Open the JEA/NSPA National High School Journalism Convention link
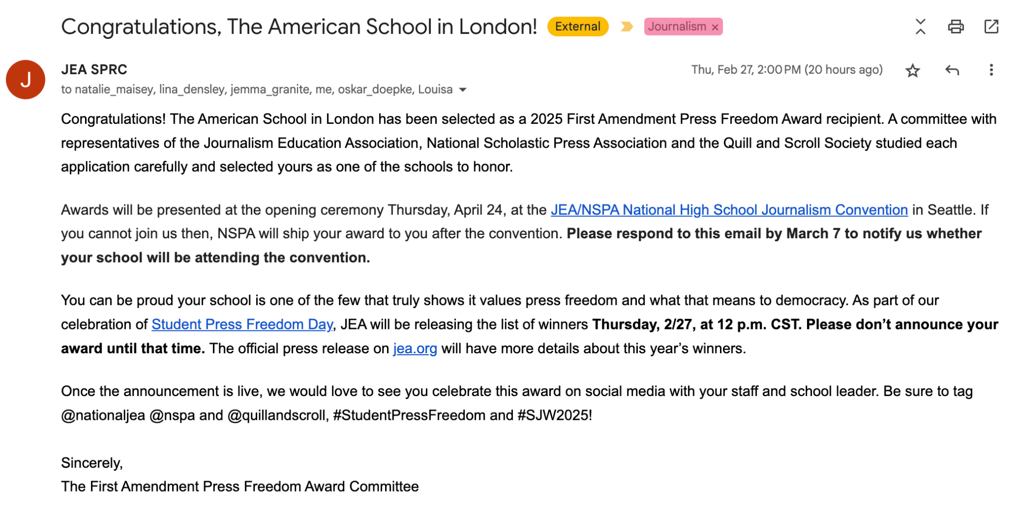The height and width of the screenshot is (511, 1019). pos(729,210)
